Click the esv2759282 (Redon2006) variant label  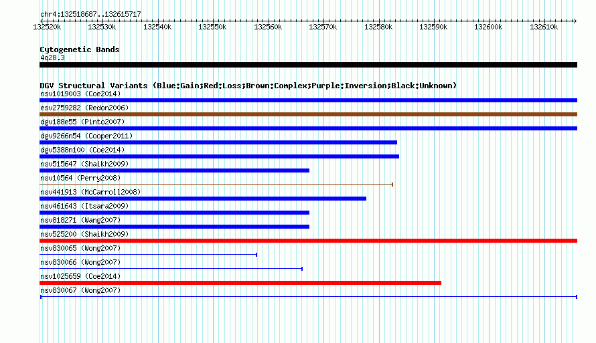[84, 108]
